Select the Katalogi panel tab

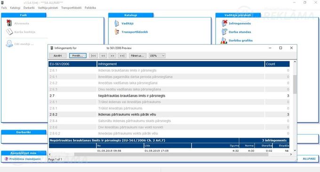click(131, 15)
